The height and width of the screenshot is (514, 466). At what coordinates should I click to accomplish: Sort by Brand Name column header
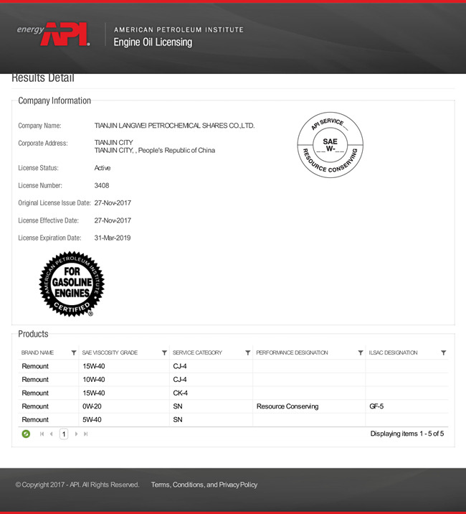pyautogui.click(x=38, y=353)
